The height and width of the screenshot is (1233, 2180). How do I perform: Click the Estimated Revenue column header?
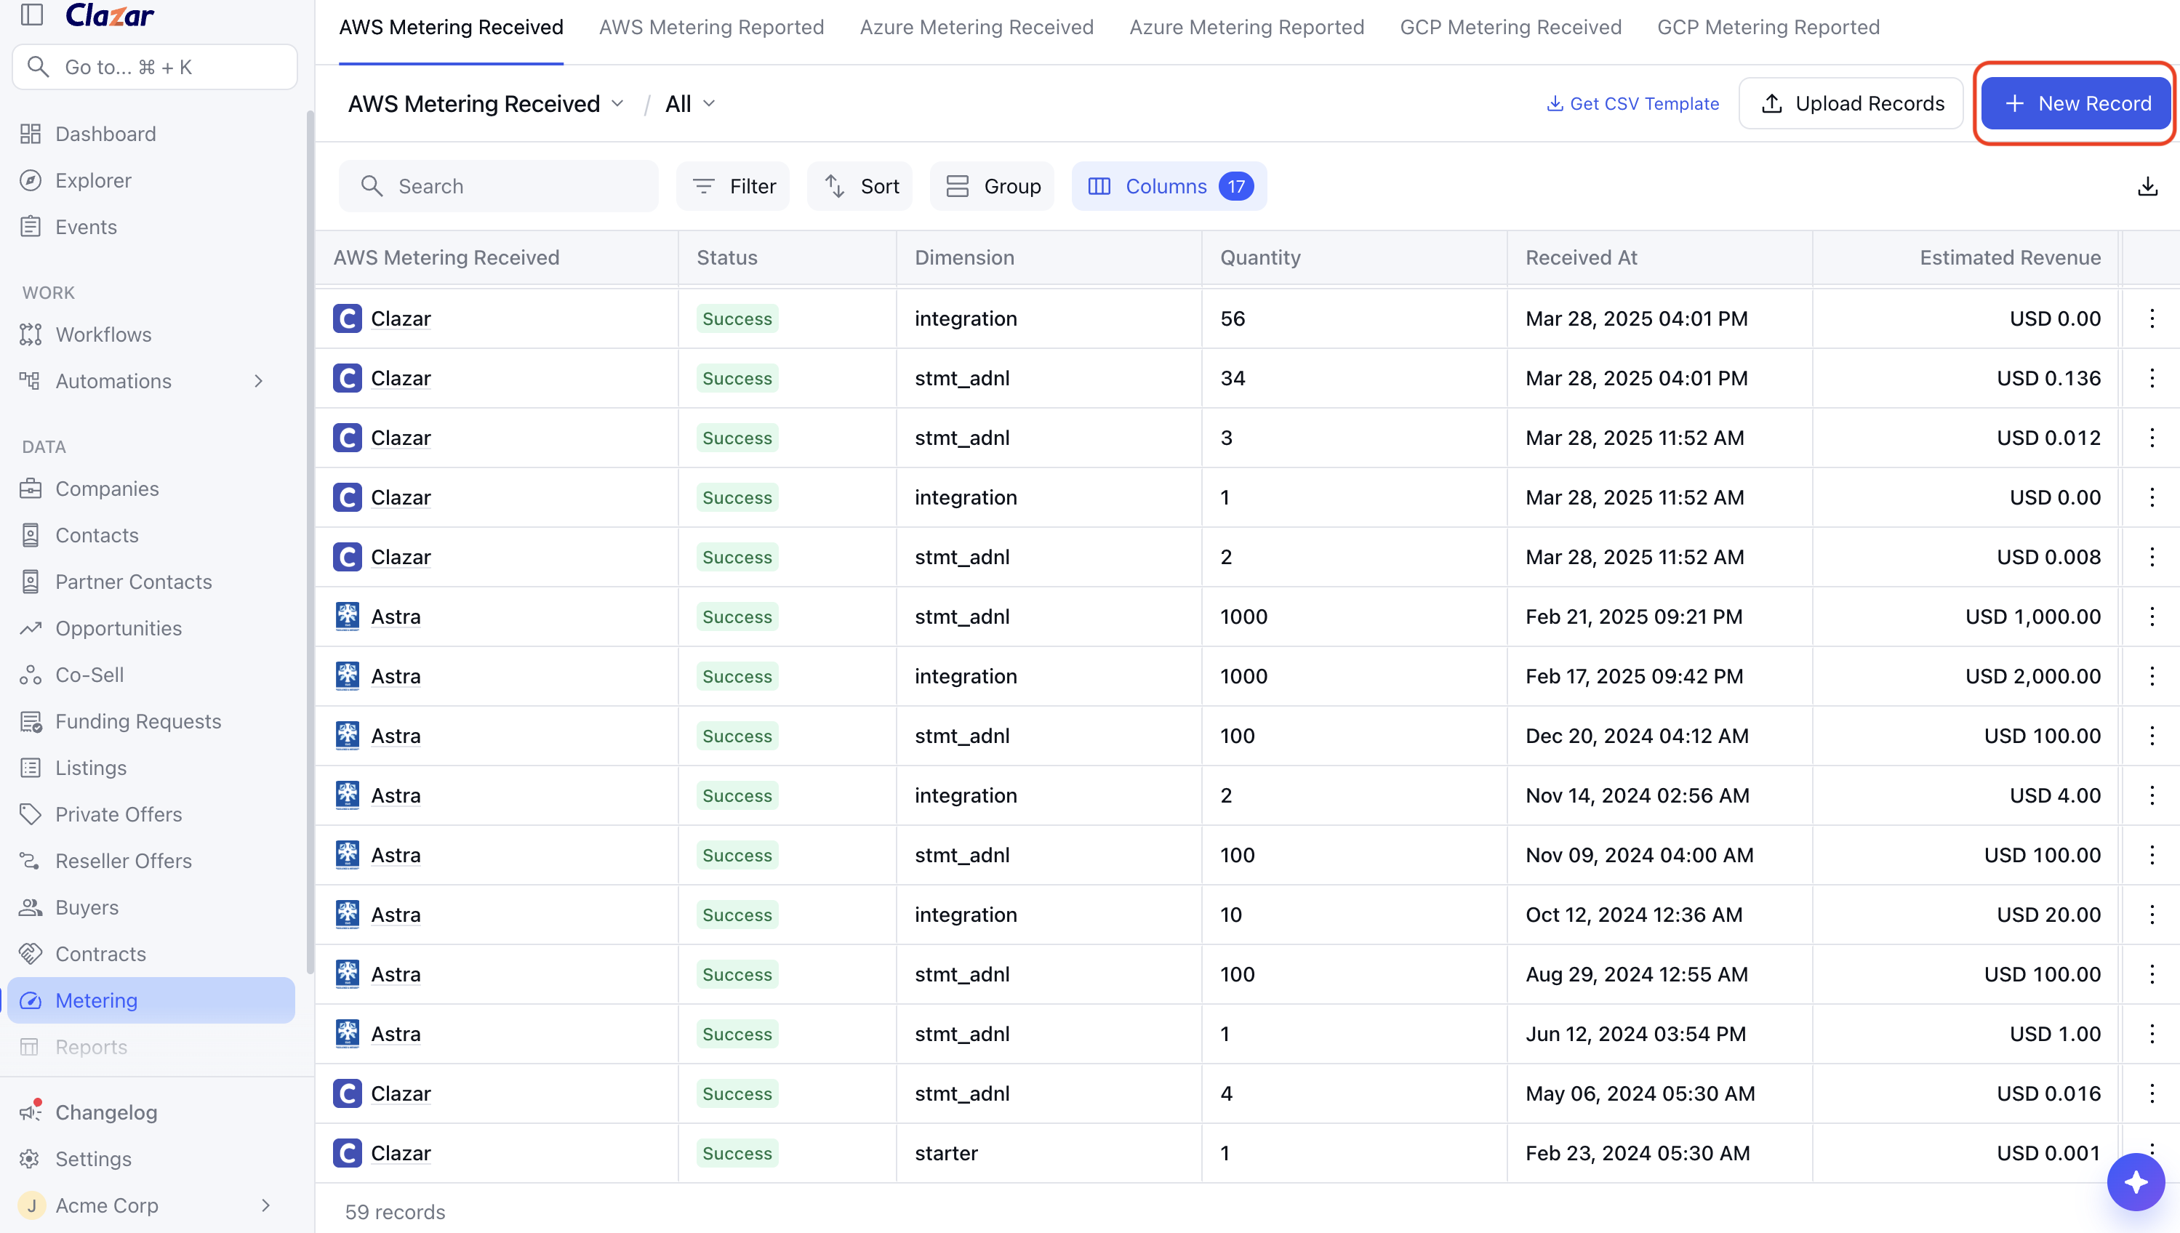click(2010, 257)
